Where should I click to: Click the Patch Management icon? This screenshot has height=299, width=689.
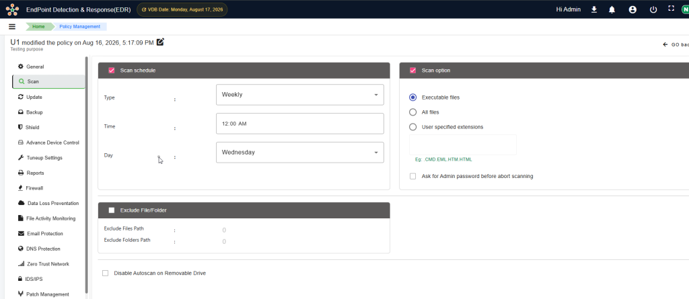click(20, 294)
